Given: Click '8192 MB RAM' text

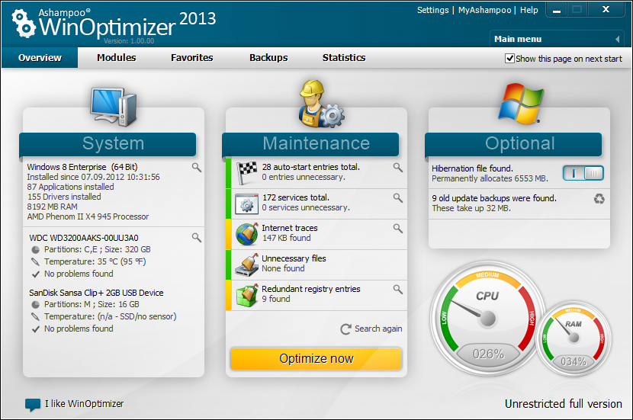Looking at the screenshot, I should pyautogui.click(x=53, y=207).
